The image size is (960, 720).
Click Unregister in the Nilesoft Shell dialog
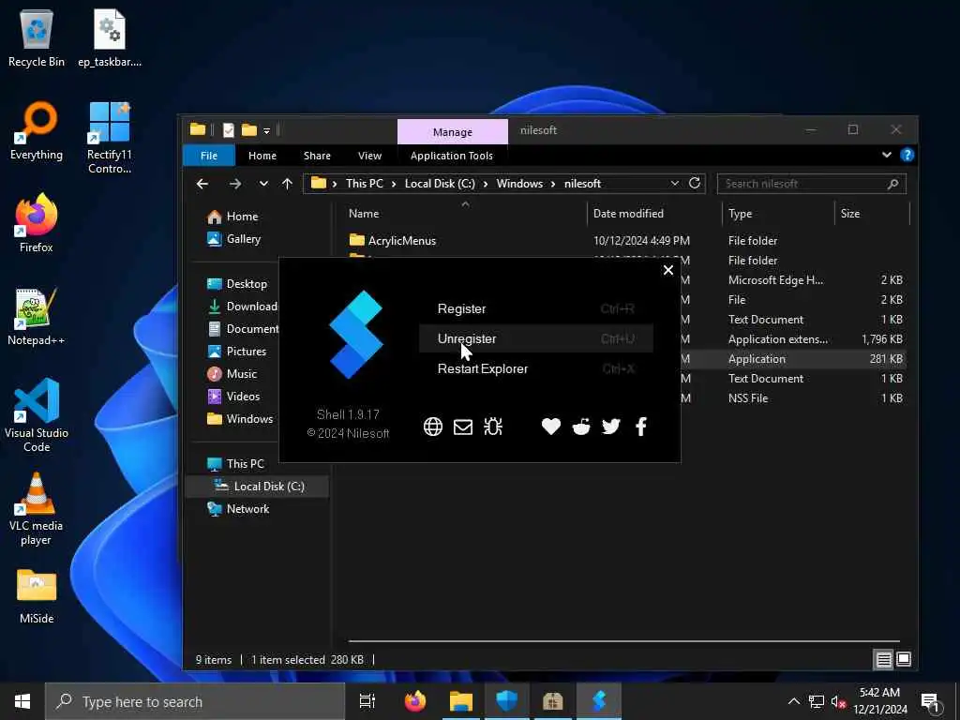[535, 338]
